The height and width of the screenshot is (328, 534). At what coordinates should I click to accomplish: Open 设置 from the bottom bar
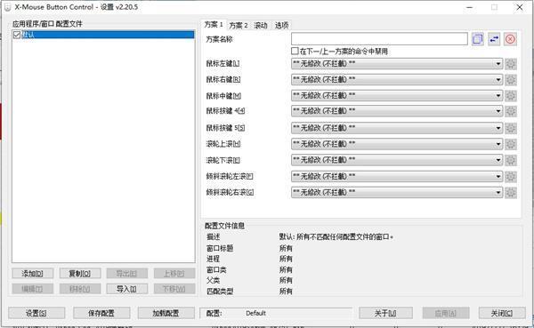click(36, 313)
